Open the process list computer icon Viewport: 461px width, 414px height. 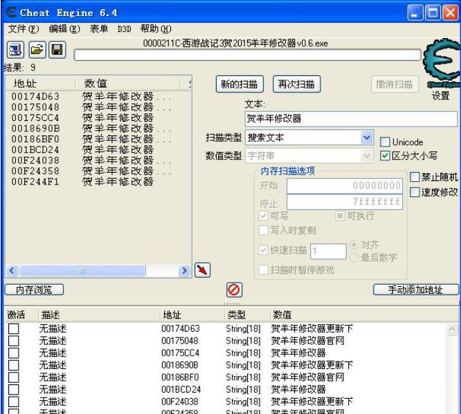tap(16, 50)
